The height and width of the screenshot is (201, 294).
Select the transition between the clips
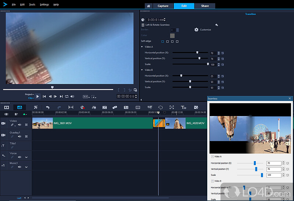(159, 123)
